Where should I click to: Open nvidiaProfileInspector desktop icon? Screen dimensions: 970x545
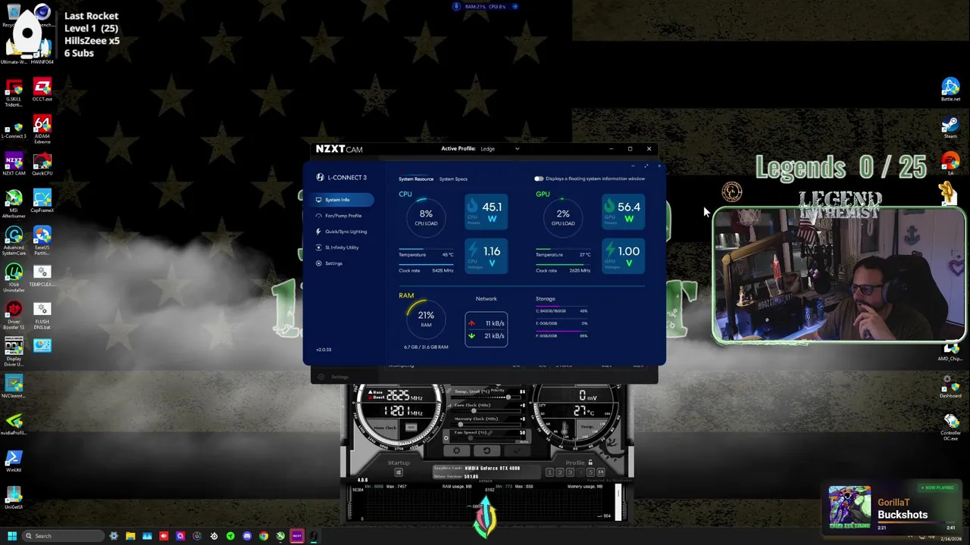tap(14, 423)
